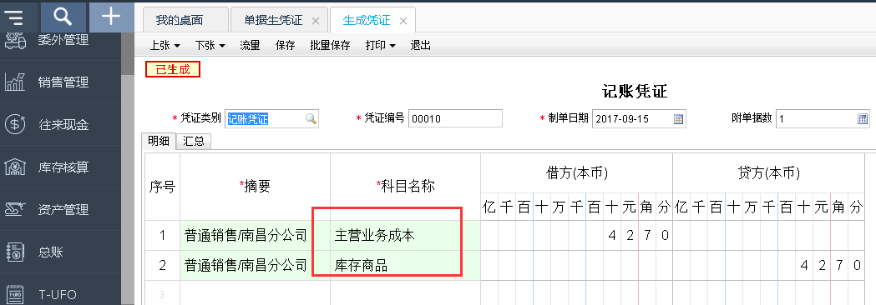Screen dimensions: 876x305
Task: Click 库存核算 sidebar menu label
Action: 63,167
